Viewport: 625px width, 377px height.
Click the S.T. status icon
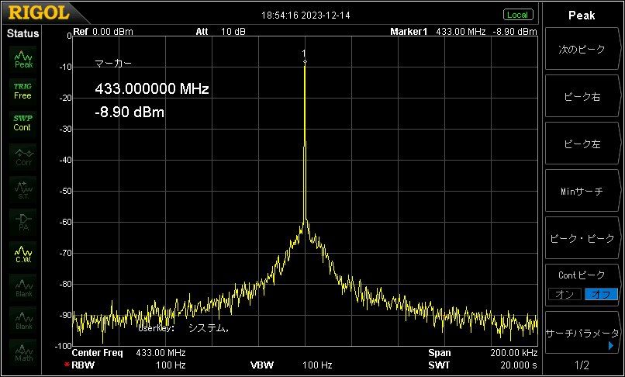point(23,189)
